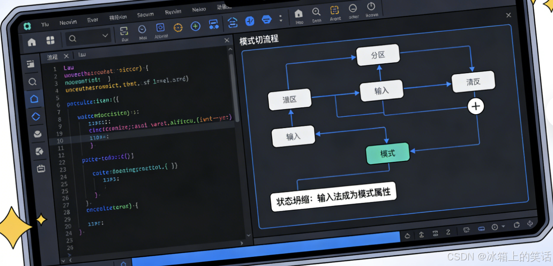The image size is (553, 266).
Task: Open the Ylu menu
Action: tap(45, 24)
